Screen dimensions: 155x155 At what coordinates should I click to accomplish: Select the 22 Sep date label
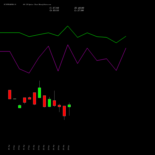(44, 148)
